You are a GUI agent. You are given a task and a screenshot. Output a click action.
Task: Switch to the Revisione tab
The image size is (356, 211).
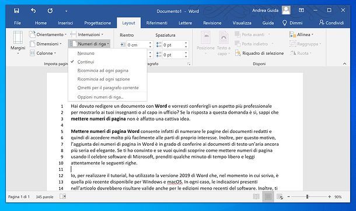pyautogui.click(x=212, y=23)
